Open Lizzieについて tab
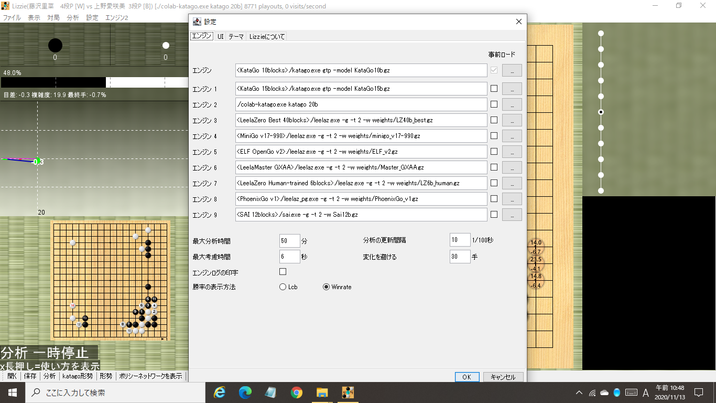 (x=267, y=36)
